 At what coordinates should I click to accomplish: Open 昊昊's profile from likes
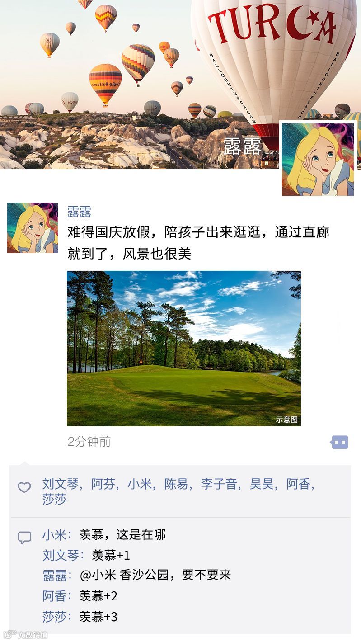(262, 484)
